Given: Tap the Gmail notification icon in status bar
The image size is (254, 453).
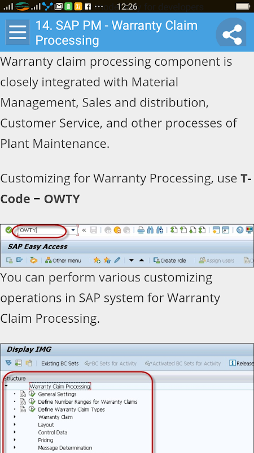Looking at the screenshot, I should (59, 6).
